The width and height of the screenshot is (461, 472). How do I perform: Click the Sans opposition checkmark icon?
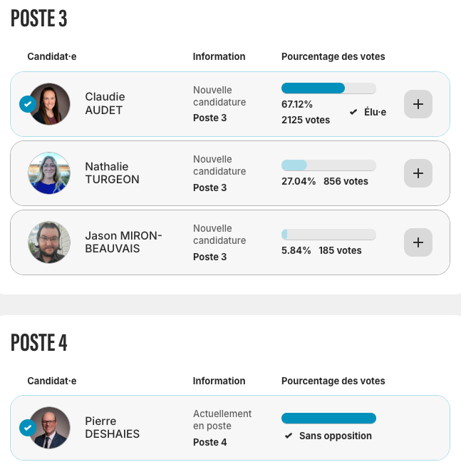tap(289, 436)
